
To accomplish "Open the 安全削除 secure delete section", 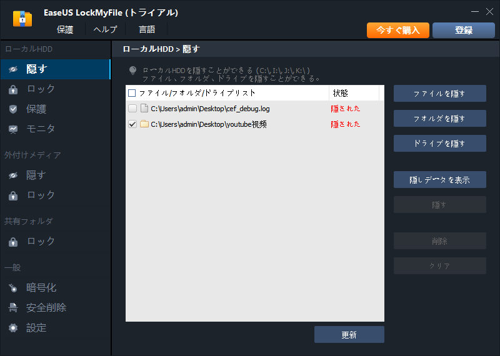I will pyautogui.click(x=55, y=307).
